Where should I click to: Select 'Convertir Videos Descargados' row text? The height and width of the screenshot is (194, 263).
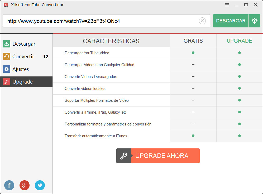tap(91, 77)
